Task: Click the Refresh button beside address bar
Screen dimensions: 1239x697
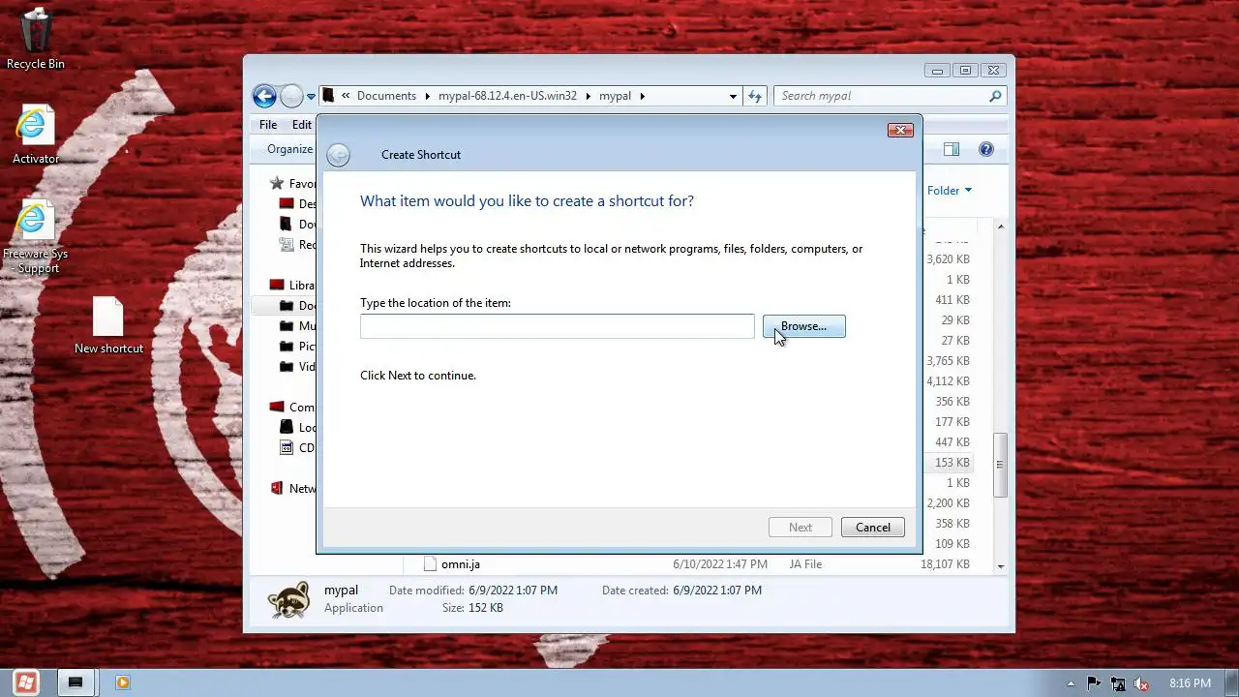Action: (x=755, y=96)
